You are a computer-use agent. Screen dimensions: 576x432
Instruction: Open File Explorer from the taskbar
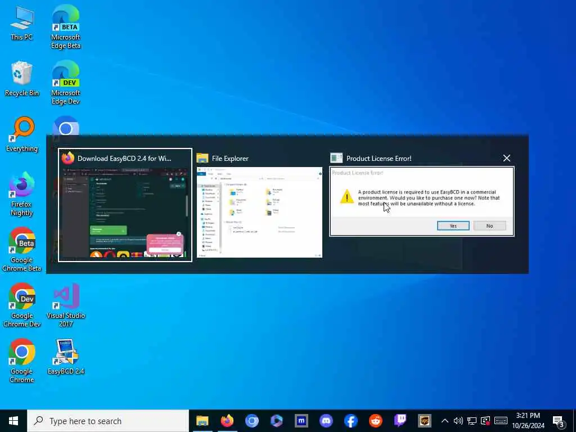[202, 421]
